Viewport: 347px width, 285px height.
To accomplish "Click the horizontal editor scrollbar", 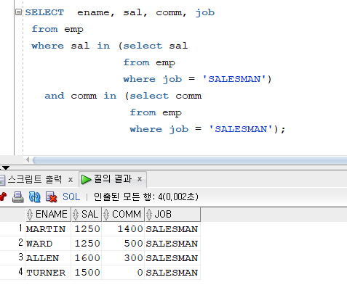I will [190, 160].
